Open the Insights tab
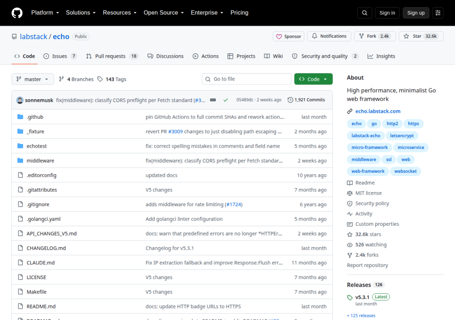Screen dimensions: 455x320 point(381,56)
